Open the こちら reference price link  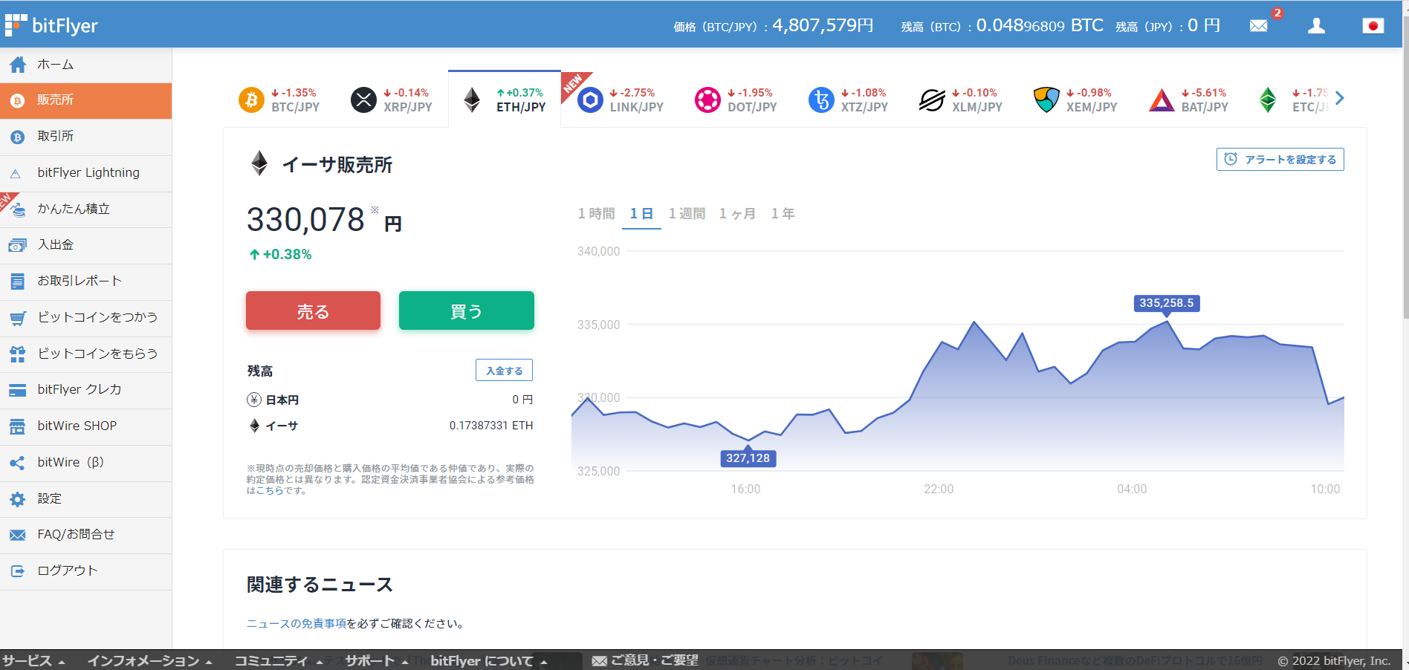(x=269, y=491)
